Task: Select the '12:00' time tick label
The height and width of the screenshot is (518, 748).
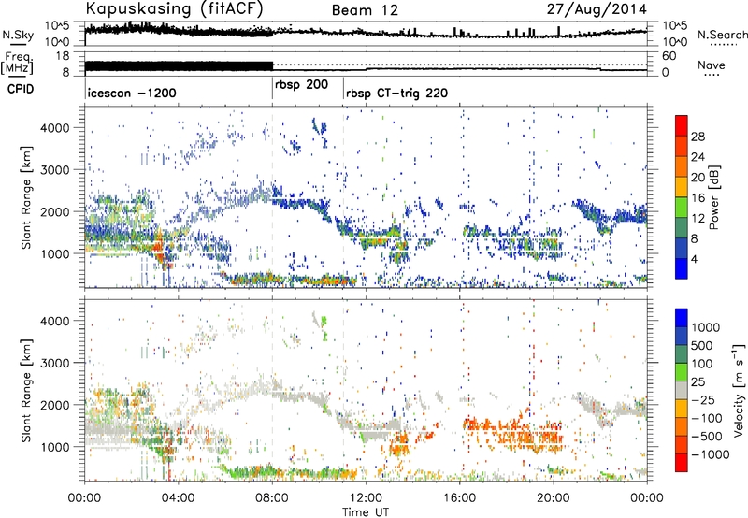Action: pos(366,498)
